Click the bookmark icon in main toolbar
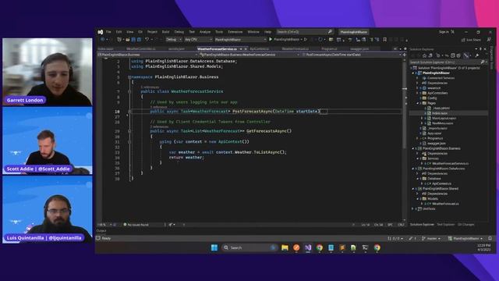499x281 pixels. click(384, 40)
